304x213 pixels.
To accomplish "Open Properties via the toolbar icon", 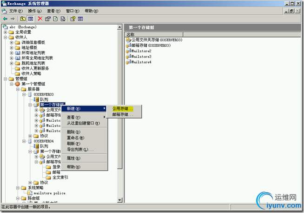I will pos(48,19).
